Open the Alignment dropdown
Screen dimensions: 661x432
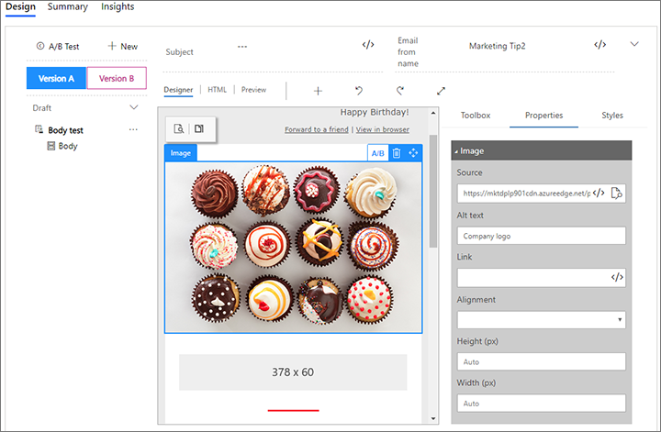coord(541,319)
